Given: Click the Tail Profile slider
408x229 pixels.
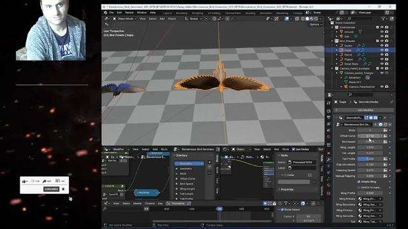Looking at the screenshot, I should [x=370, y=159].
